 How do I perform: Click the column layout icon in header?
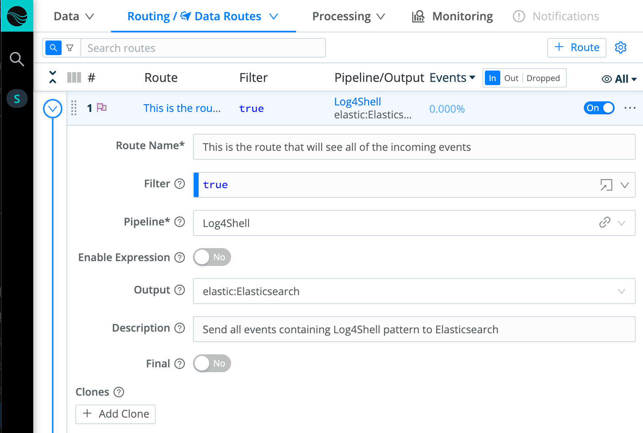(74, 77)
